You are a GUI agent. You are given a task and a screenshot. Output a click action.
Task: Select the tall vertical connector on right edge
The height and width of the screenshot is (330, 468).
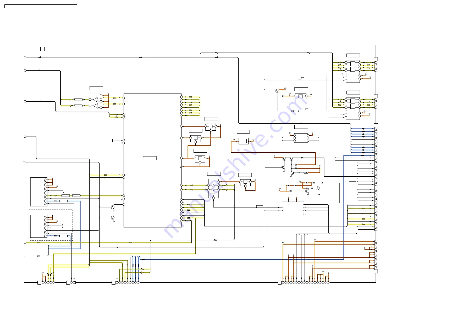click(x=376, y=179)
